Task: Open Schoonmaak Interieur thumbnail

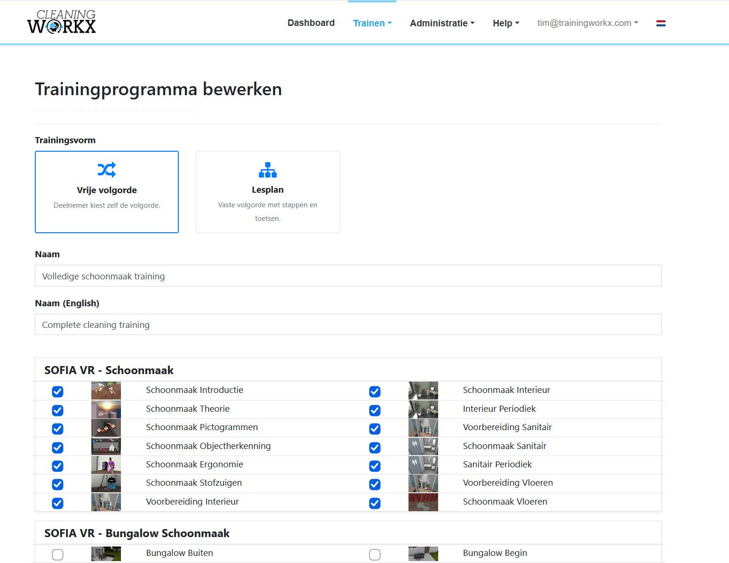Action: (423, 391)
